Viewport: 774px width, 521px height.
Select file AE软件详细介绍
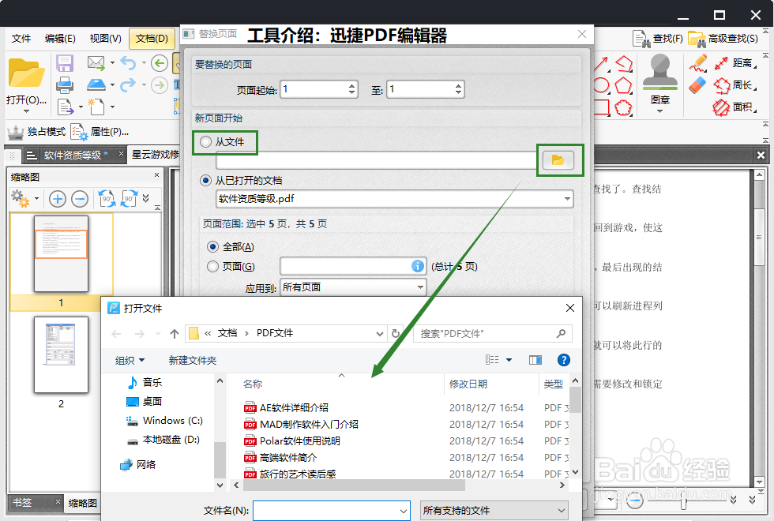click(x=294, y=408)
